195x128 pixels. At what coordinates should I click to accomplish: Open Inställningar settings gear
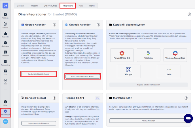(x=5, y=112)
